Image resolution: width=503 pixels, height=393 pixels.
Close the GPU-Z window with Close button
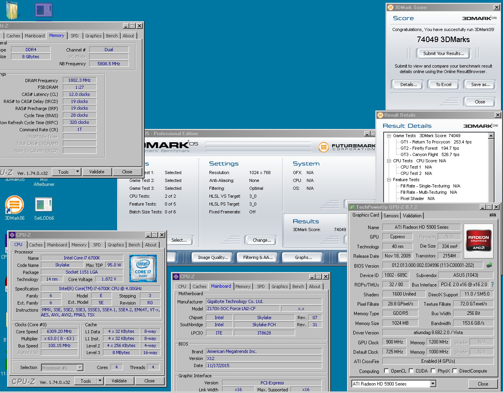(x=483, y=384)
